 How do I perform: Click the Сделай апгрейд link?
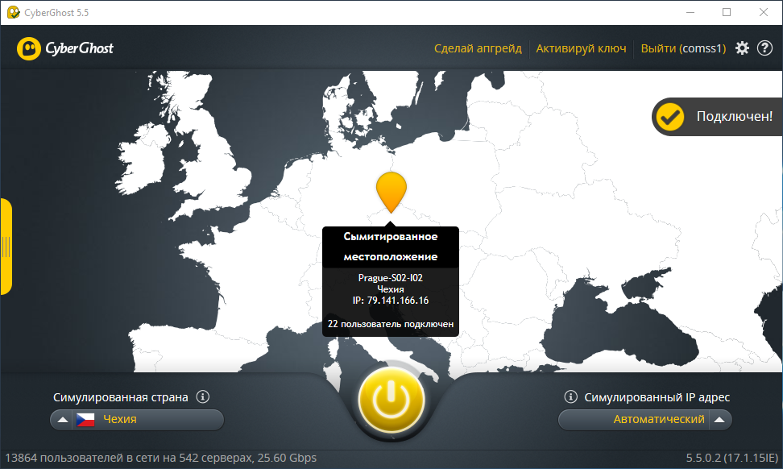(478, 48)
